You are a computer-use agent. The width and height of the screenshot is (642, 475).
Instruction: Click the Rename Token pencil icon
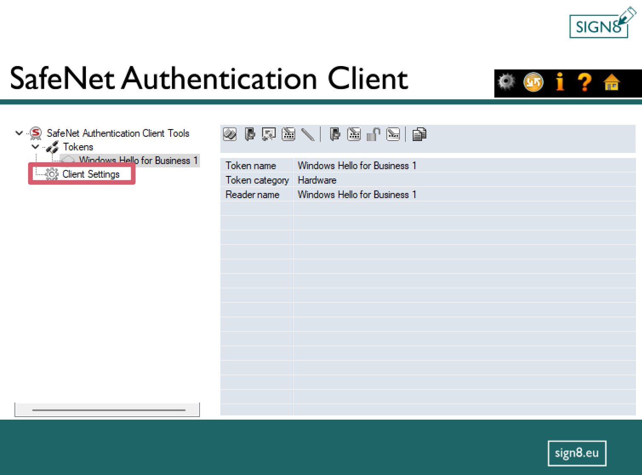point(308,134)
